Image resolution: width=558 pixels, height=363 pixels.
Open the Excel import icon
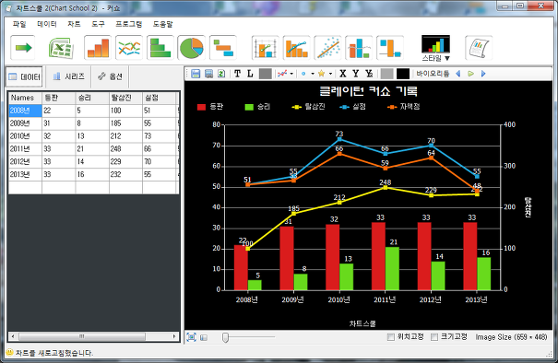pyautogui.click(x=61, y=48)
